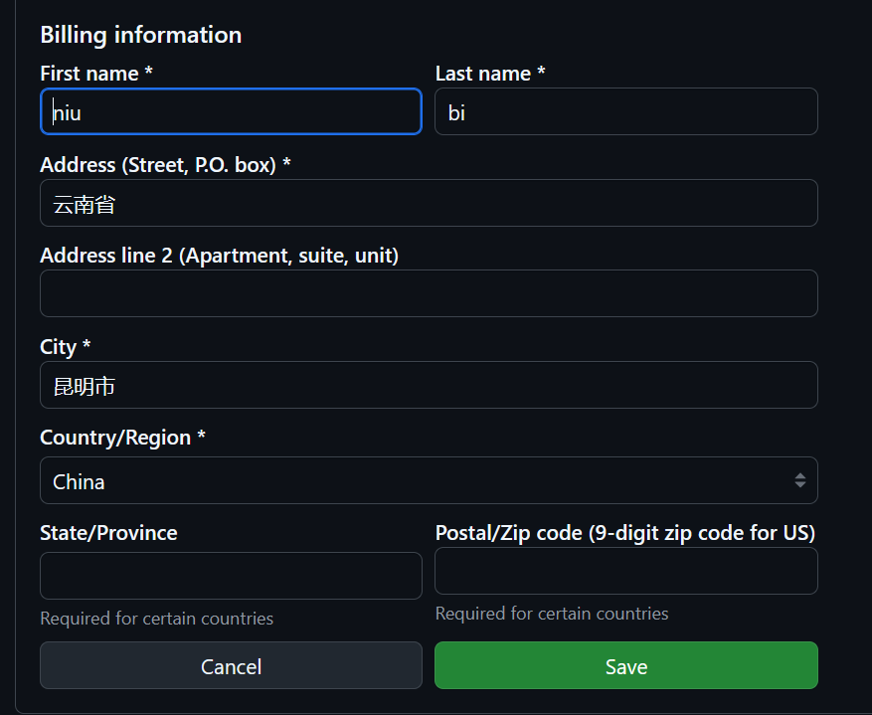Click the up-down arrows icon in Country select
The height and width of the screenshot is (715, 872).
(x=799, y=480)
